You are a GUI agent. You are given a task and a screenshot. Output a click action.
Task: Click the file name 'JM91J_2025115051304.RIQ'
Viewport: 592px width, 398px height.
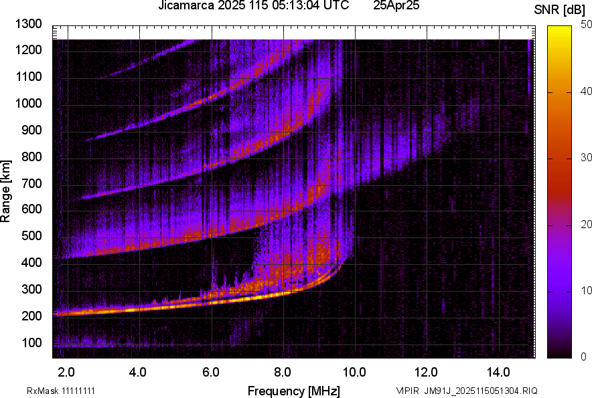click(481, 391)
